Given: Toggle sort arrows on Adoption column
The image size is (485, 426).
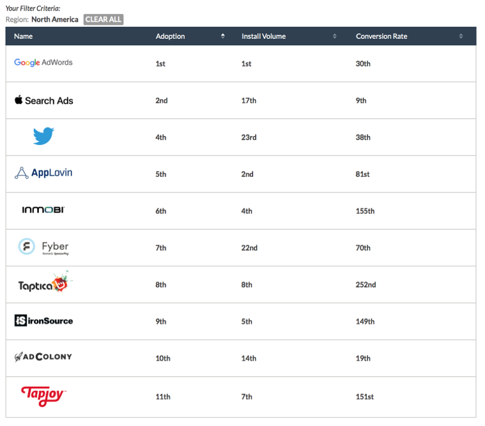Looking at the screenshot, I should tap(223, 36).
